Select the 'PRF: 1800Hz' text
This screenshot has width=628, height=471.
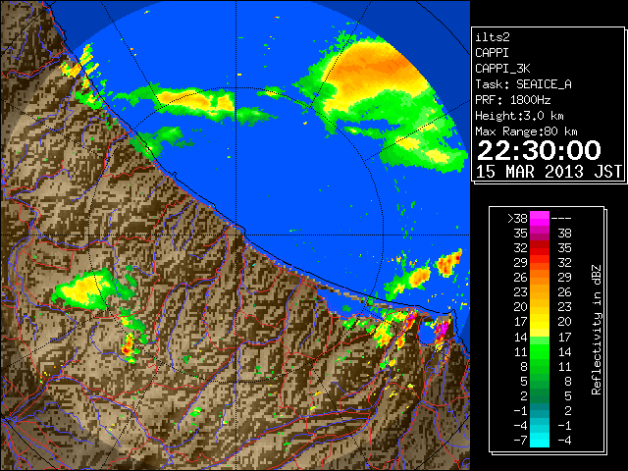click(512, 100)
